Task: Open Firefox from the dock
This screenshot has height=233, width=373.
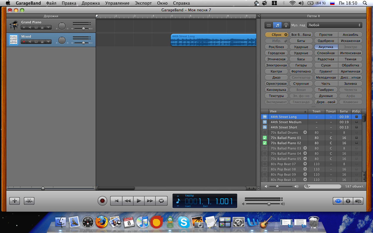Action: (x=102, y=222)
